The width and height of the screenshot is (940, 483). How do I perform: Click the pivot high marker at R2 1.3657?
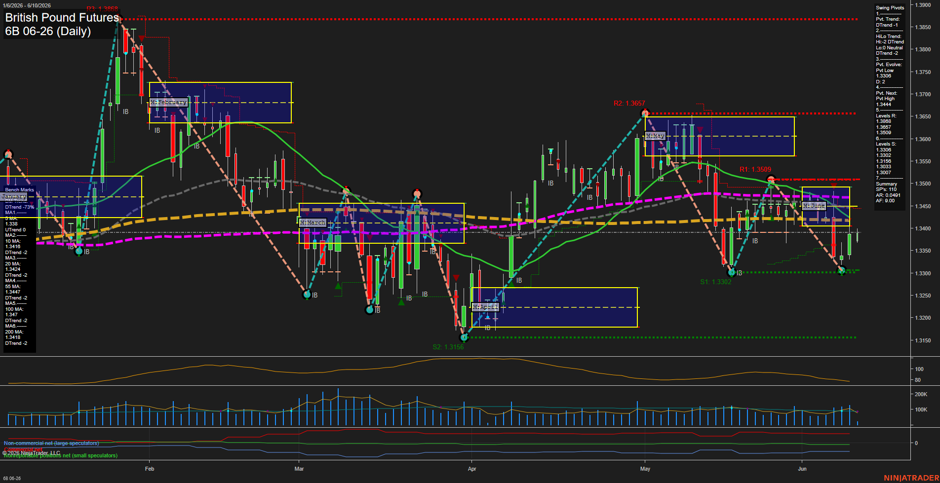(645, 114)
